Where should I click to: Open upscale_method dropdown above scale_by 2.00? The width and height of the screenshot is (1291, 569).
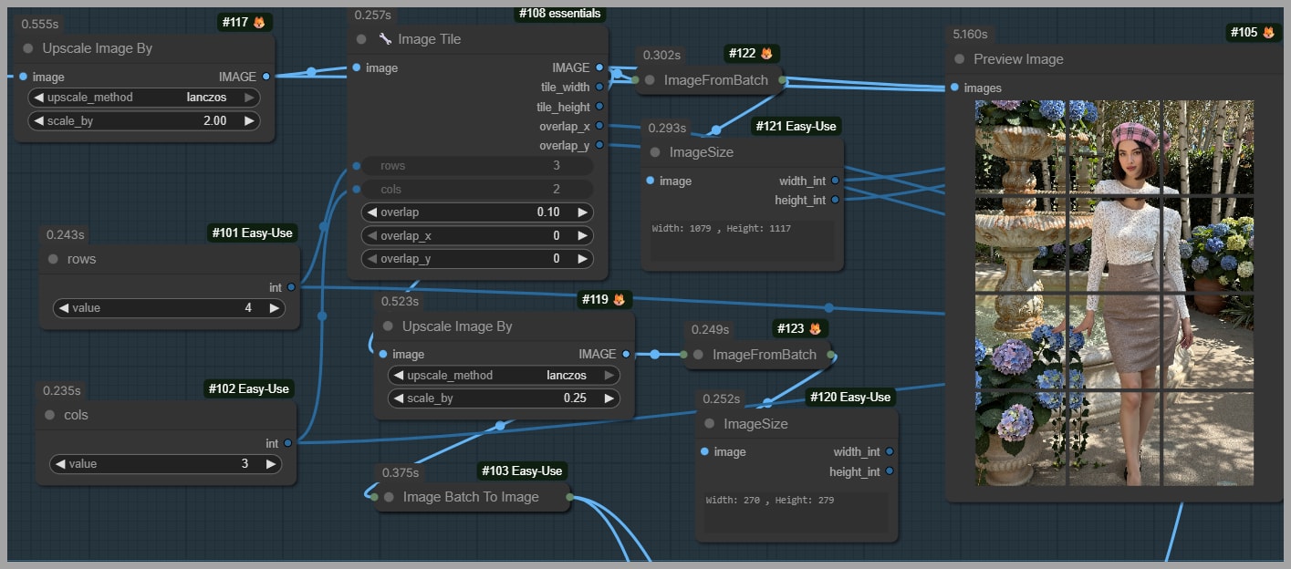click(145, 97)
